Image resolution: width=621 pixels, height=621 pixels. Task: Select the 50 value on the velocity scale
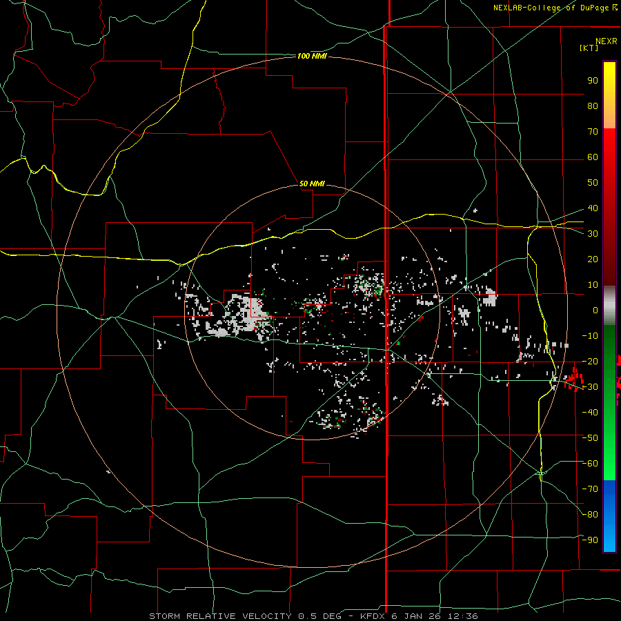593,183
